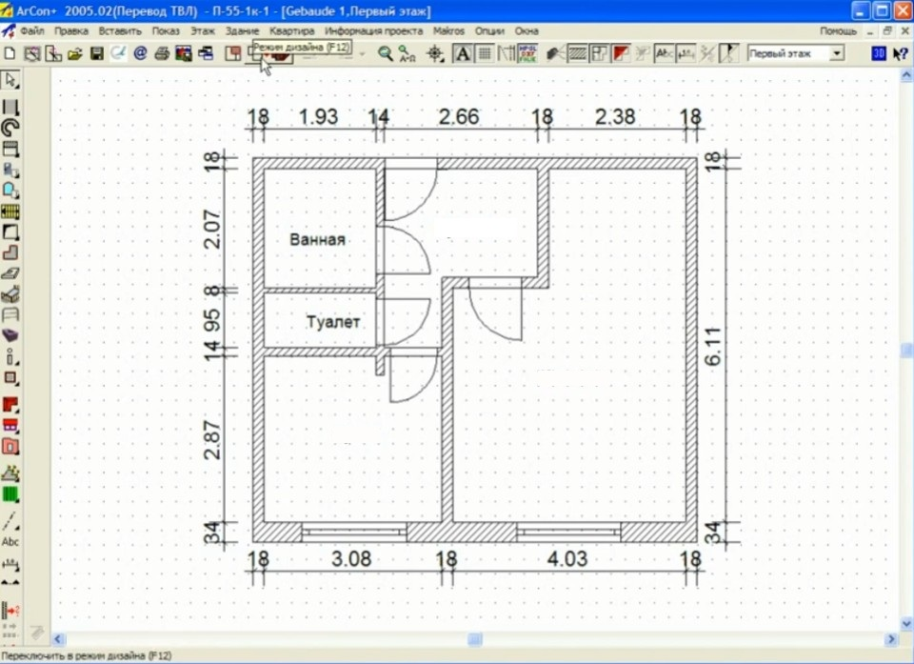Click the open folder icon in toolbar
The width and height of the screenshot is (914, 664).
click(74, 54)
